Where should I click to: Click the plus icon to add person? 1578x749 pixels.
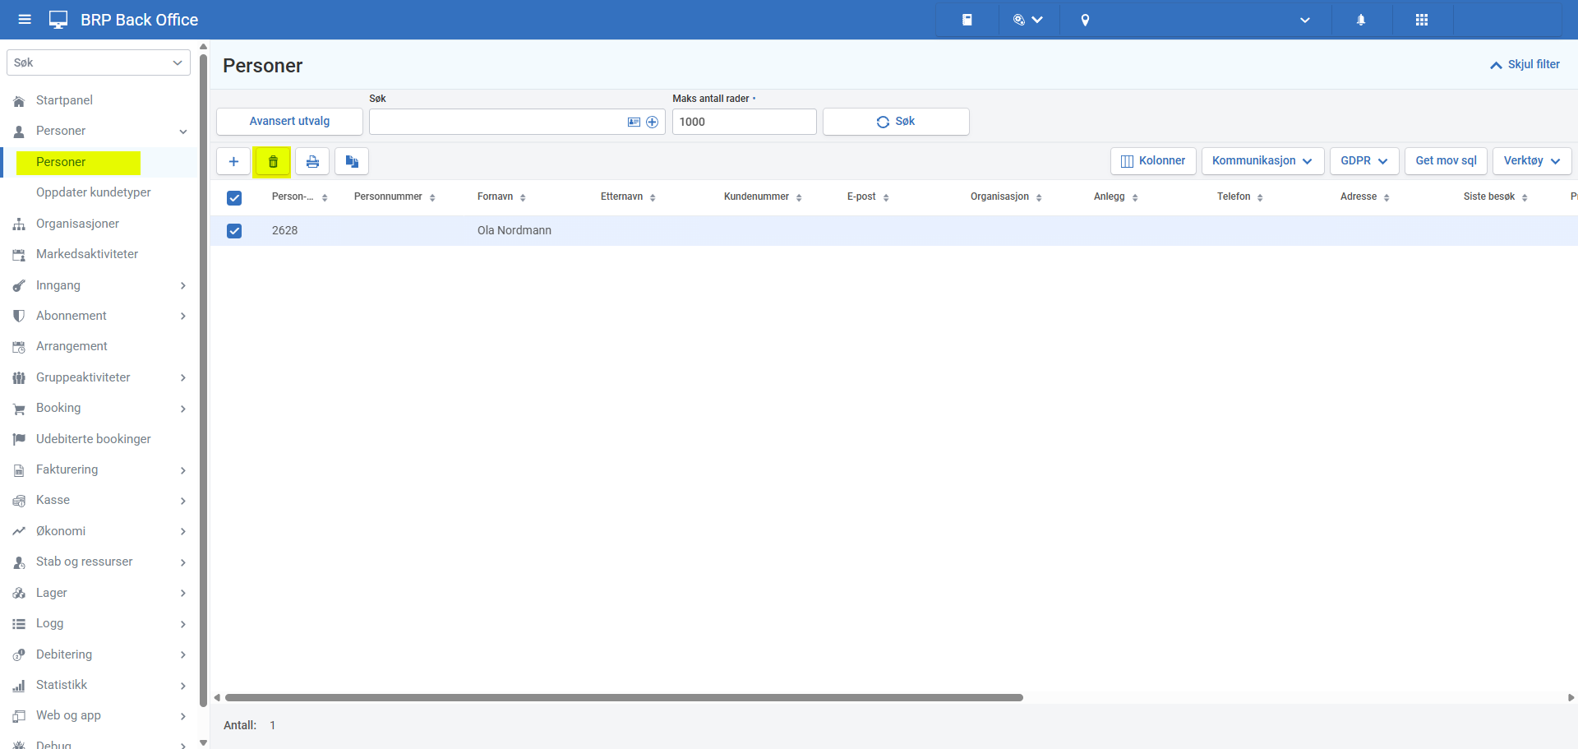pyautogui.click(x=233, y=162)
